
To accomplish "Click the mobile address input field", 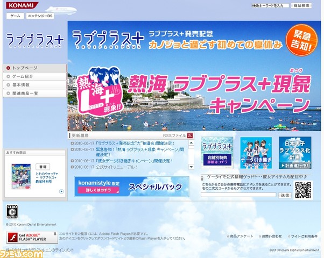I will tap(238, 195).
